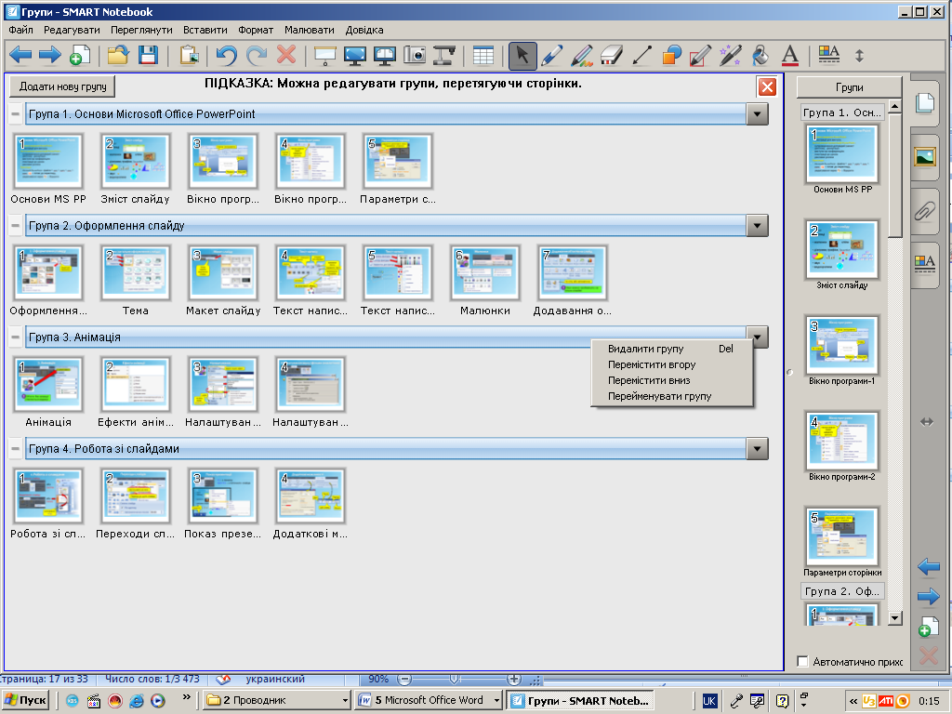Undo the last action
The height and width of the screenshot is (714, 952).
pos(227,56)
